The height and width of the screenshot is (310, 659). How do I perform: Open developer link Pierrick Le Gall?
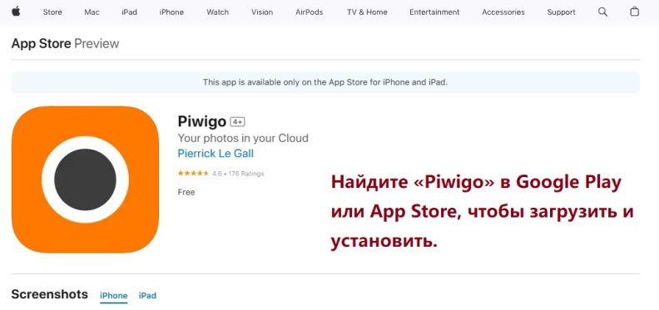click(x=216, y=154)
